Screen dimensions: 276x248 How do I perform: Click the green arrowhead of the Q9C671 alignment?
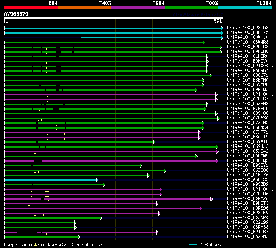(211, 75)
